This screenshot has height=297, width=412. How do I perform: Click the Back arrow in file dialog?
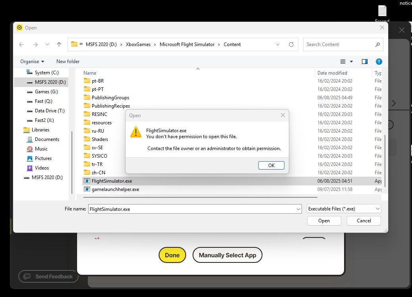(x=21, y=44)
